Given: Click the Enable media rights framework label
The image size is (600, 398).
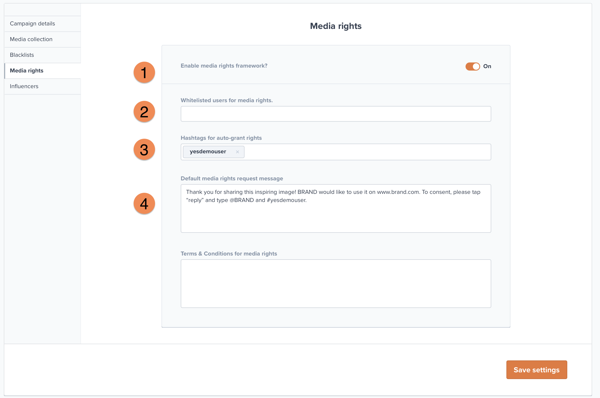Looking at the screenshot, I should pyautogui.click(x=224, y=66).
